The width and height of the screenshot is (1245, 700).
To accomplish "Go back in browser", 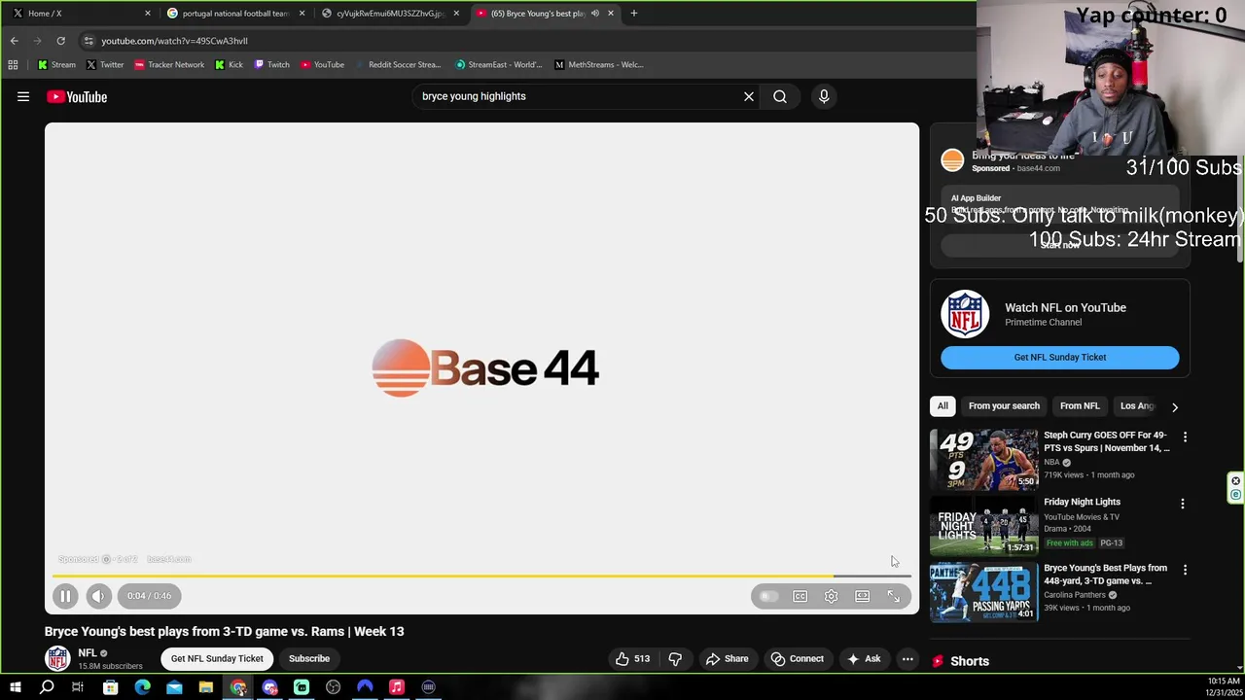I will [x=14, y=41].
